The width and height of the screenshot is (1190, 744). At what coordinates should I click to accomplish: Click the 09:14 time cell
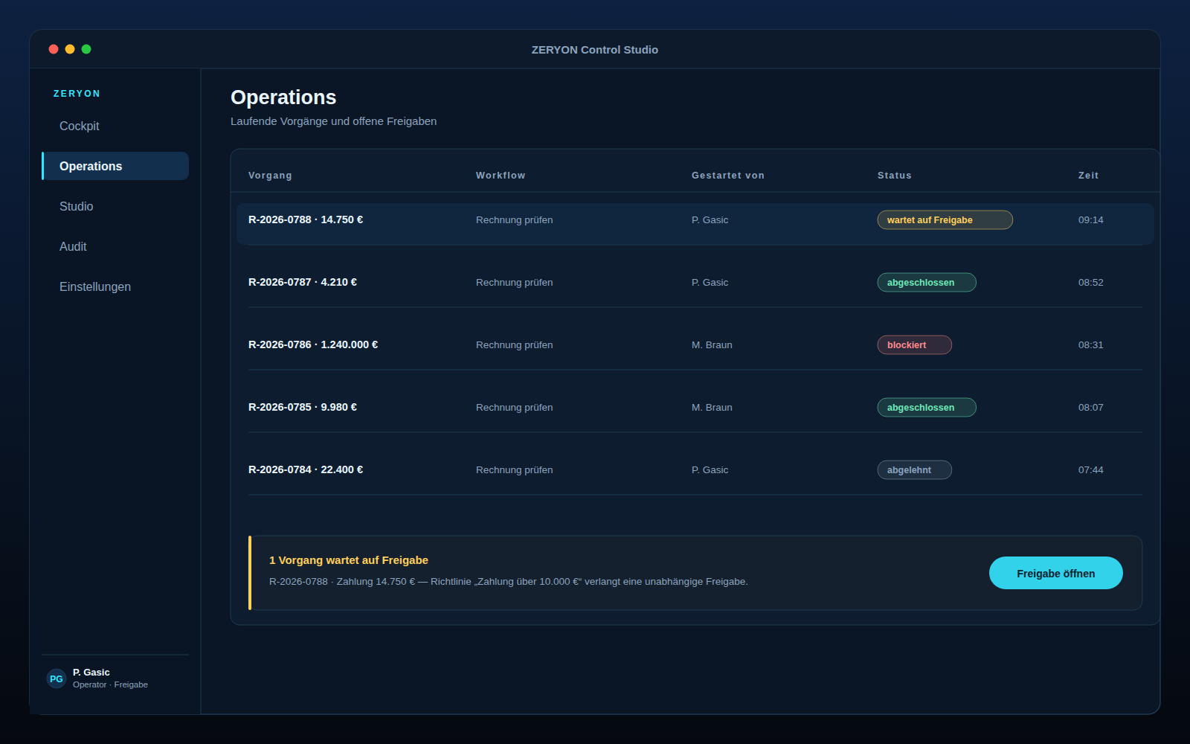pos(1090,220)
